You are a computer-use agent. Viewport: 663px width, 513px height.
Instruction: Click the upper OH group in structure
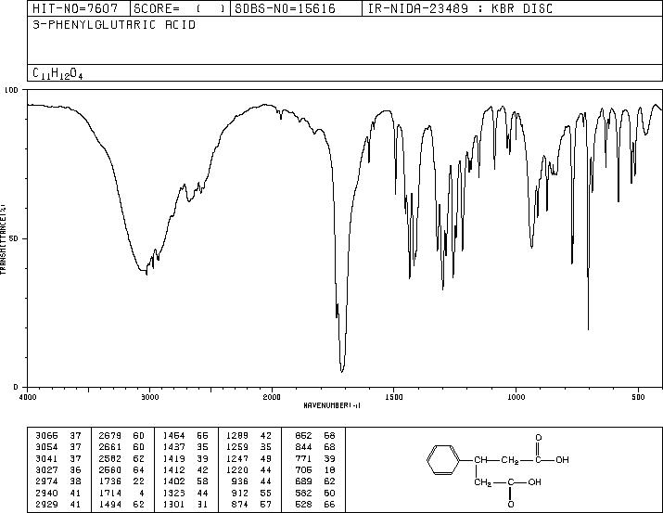[562, 460]
